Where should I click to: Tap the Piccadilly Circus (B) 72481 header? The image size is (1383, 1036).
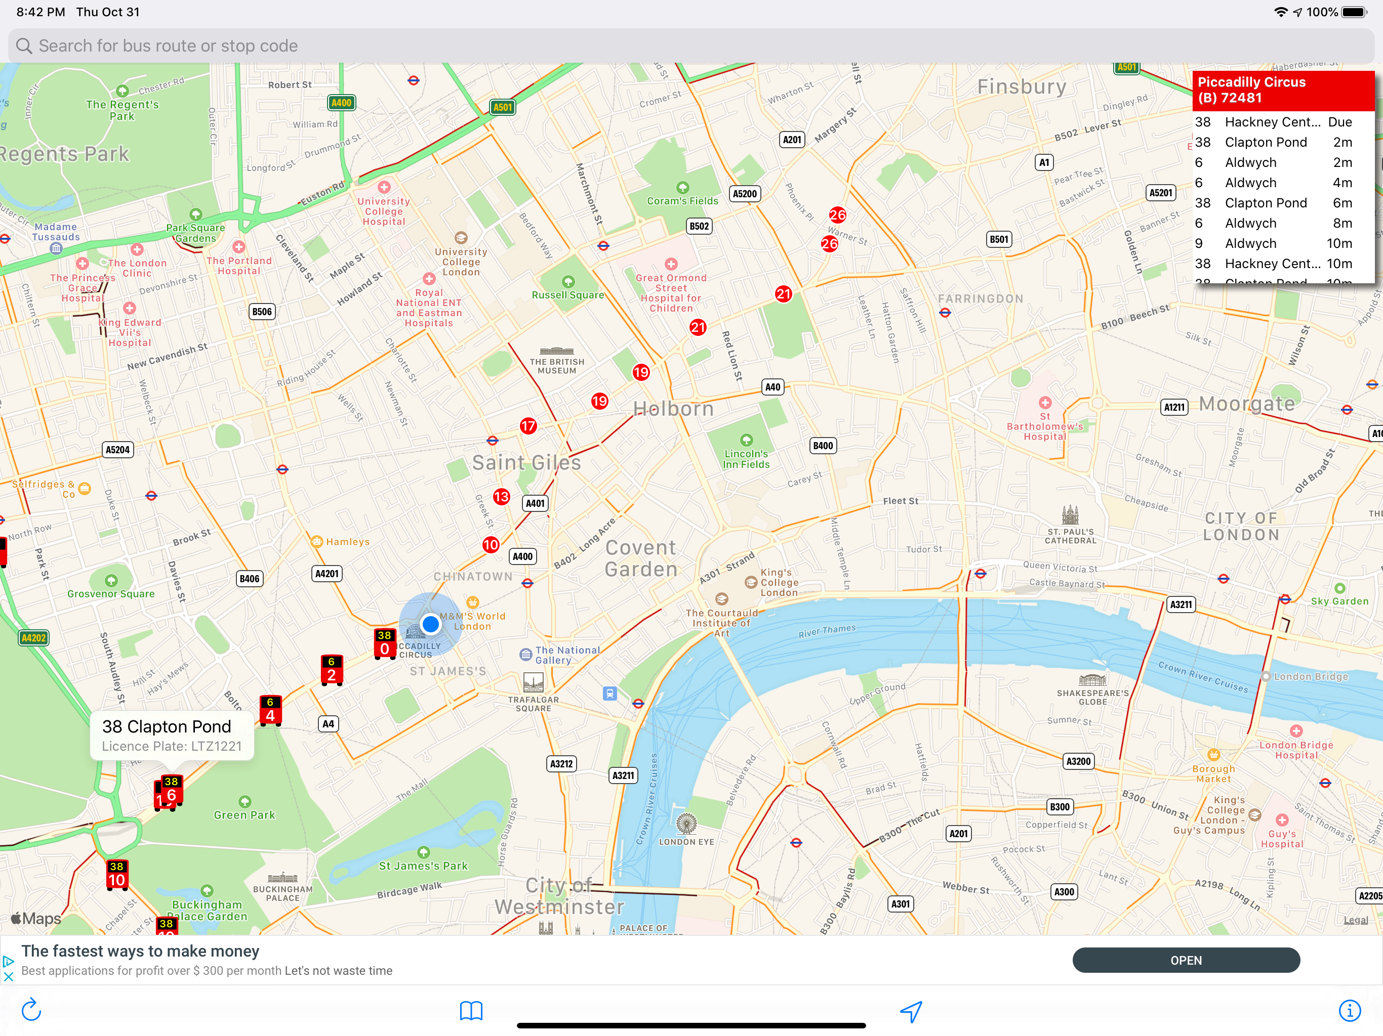click(1283, 90)
